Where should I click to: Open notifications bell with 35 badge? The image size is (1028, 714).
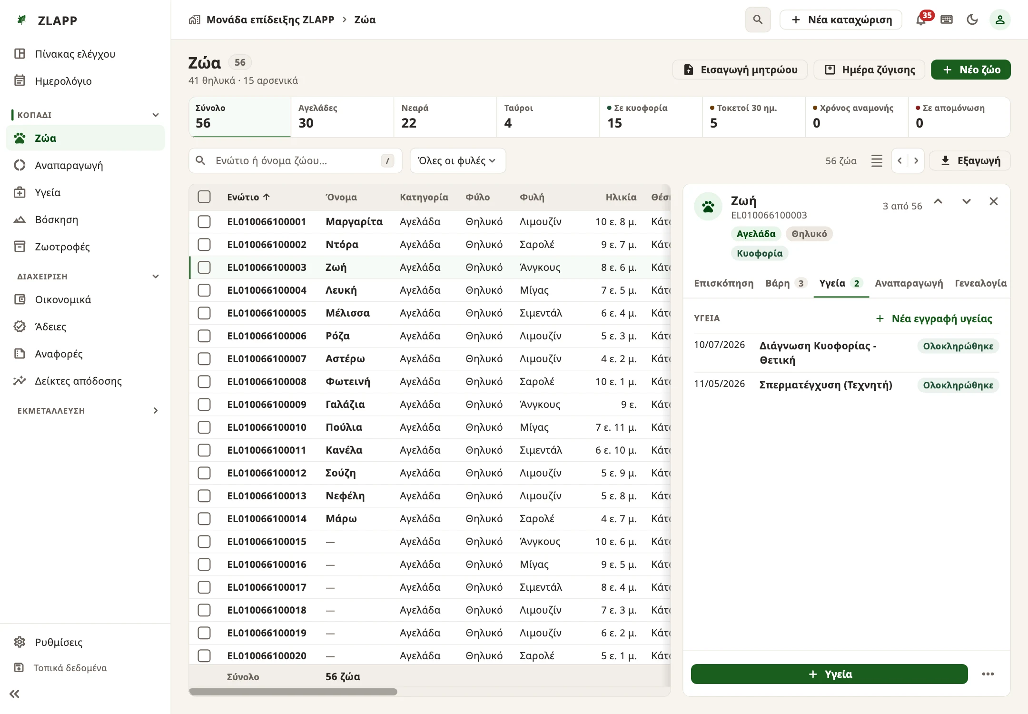(921, 20)
